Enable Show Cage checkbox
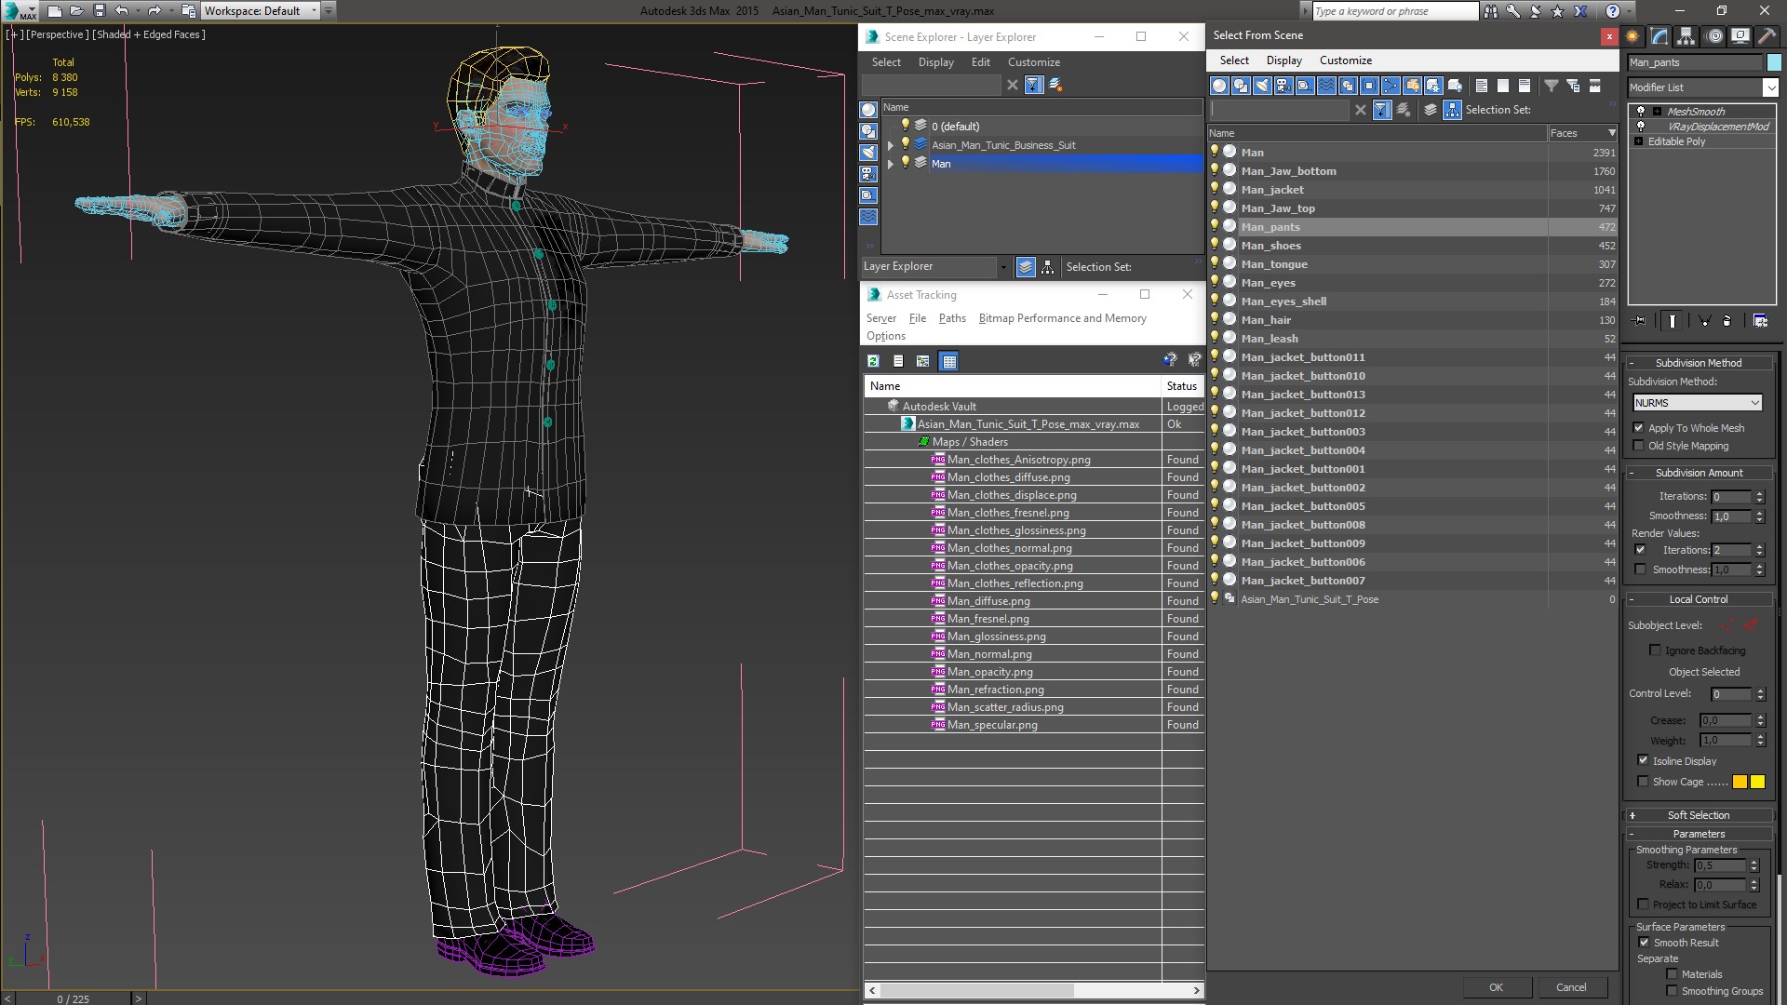The height and width of the screenshot is (1005, 1787). click(1644, 782)
